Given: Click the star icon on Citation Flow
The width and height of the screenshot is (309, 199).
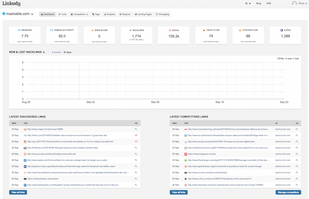Looking at the screenshot, I should pos(240,30).
